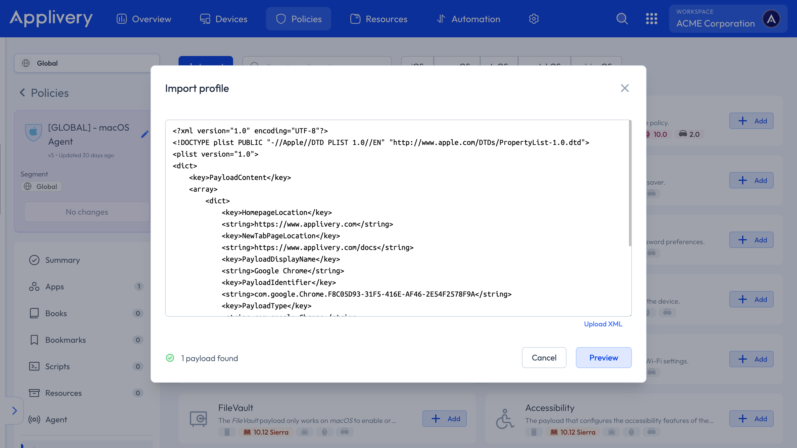
Task: Open the app launcher grid icon
Action: tap(652, 19)
